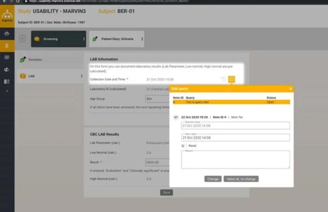
Task: Open the LAB form entry
Action: tap(51, 76)
